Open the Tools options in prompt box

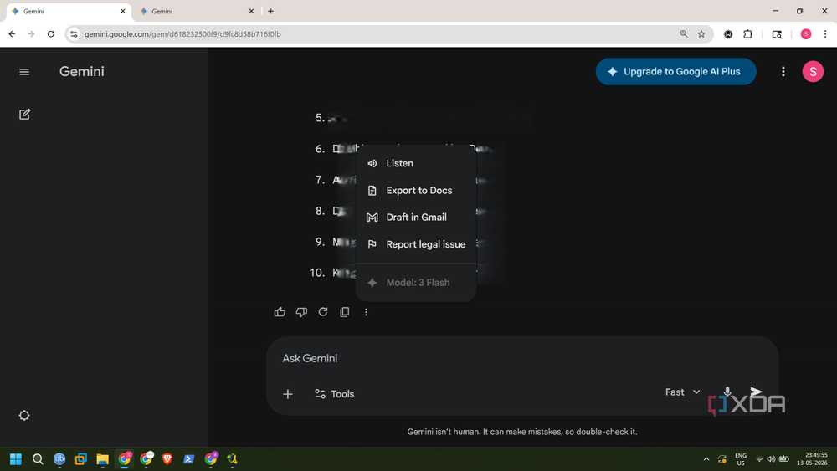[335, 394]
